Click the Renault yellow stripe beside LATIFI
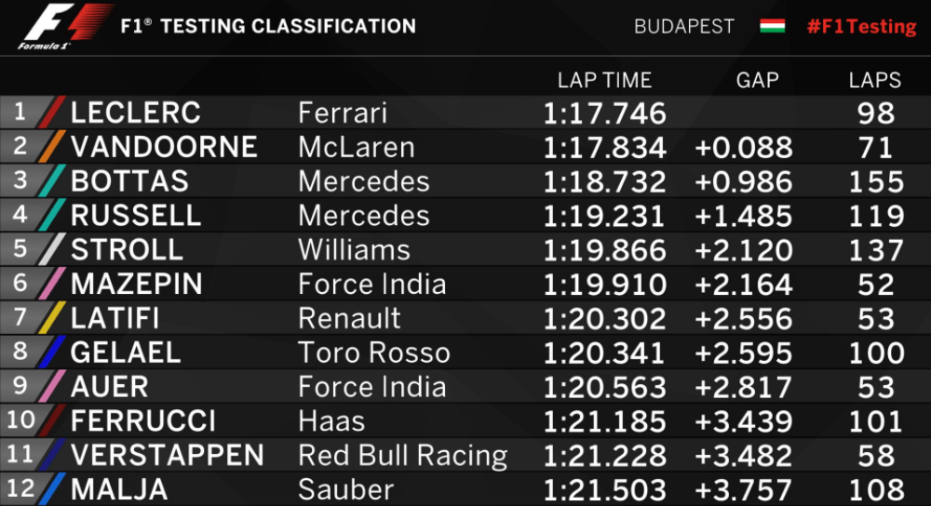Viewport: 931px width, 506px height. (x=51, y=318)
